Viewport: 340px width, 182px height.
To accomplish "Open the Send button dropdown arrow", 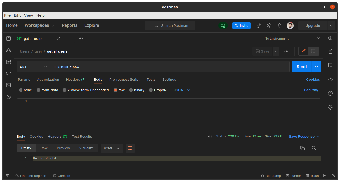I will 316,67.
